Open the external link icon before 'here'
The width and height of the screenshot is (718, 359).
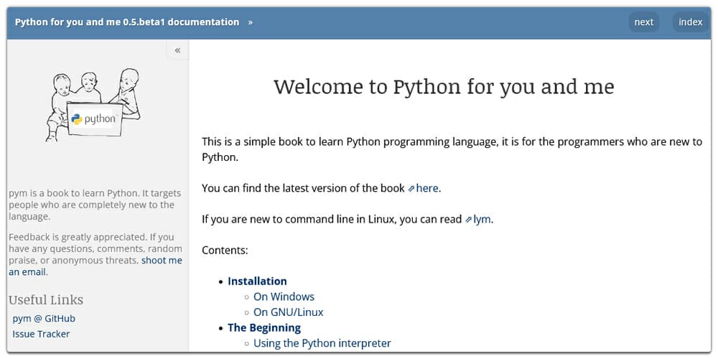[x=411, y=189]
